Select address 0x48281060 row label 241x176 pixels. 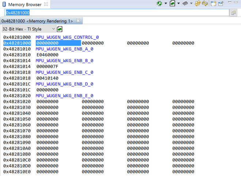(17, 125)
